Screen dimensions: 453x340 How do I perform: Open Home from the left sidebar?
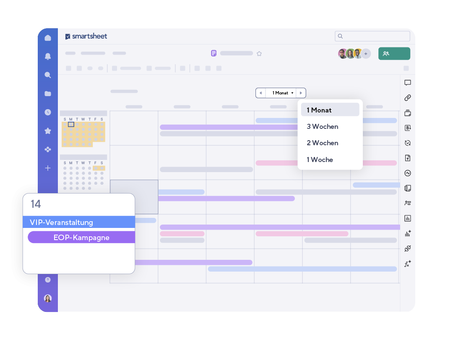(48, 38)
